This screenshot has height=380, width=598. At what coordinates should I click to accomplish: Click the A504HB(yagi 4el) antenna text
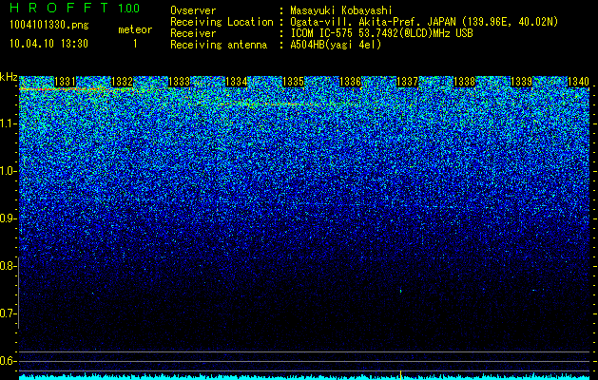[x=336, y=45]
